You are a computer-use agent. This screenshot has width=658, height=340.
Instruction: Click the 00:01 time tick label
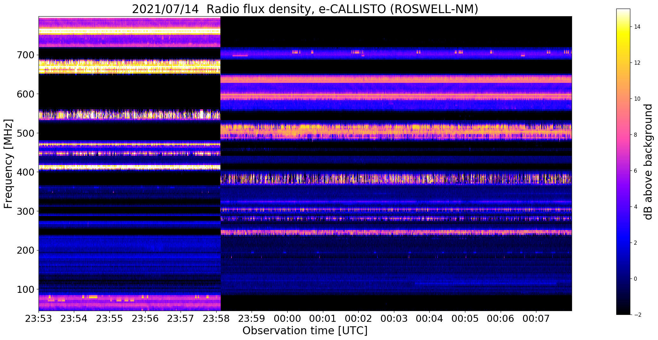point(323,318)
